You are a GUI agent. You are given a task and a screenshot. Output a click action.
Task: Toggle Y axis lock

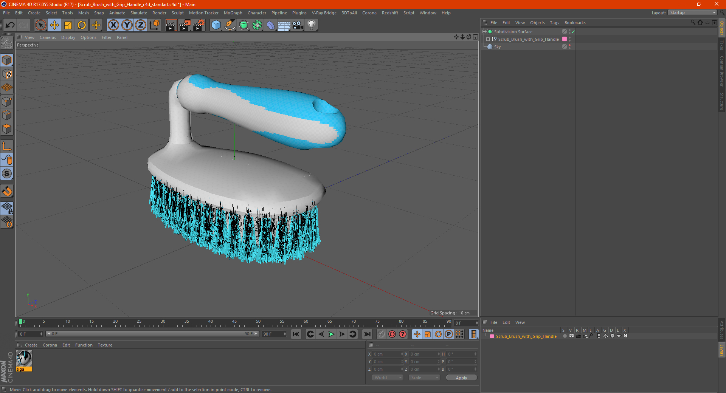[x=127, y=25]
